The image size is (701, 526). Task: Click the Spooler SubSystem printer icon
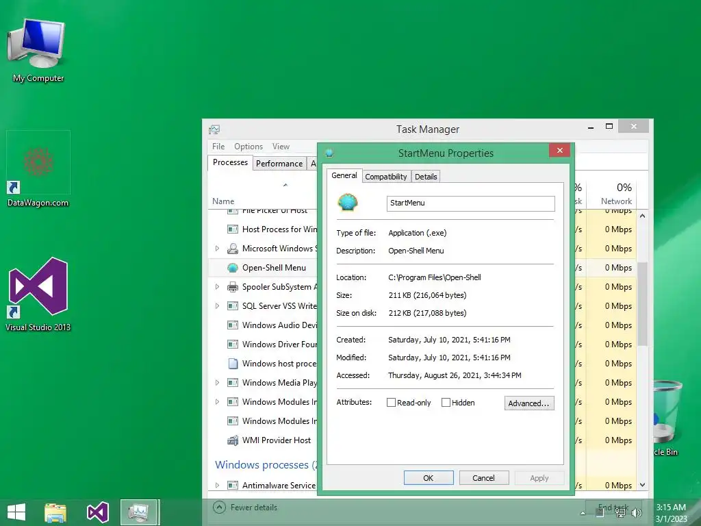(x=233, y=287)
